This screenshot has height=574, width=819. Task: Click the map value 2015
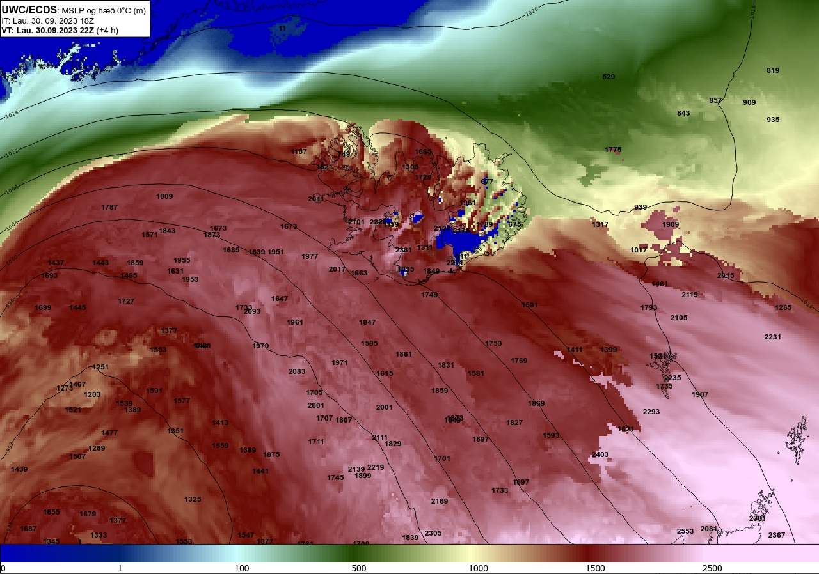click(726, 275)
